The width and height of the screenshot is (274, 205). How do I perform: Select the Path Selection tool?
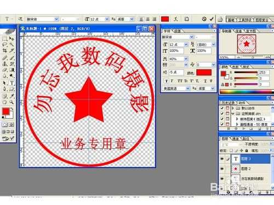(4, 83)
